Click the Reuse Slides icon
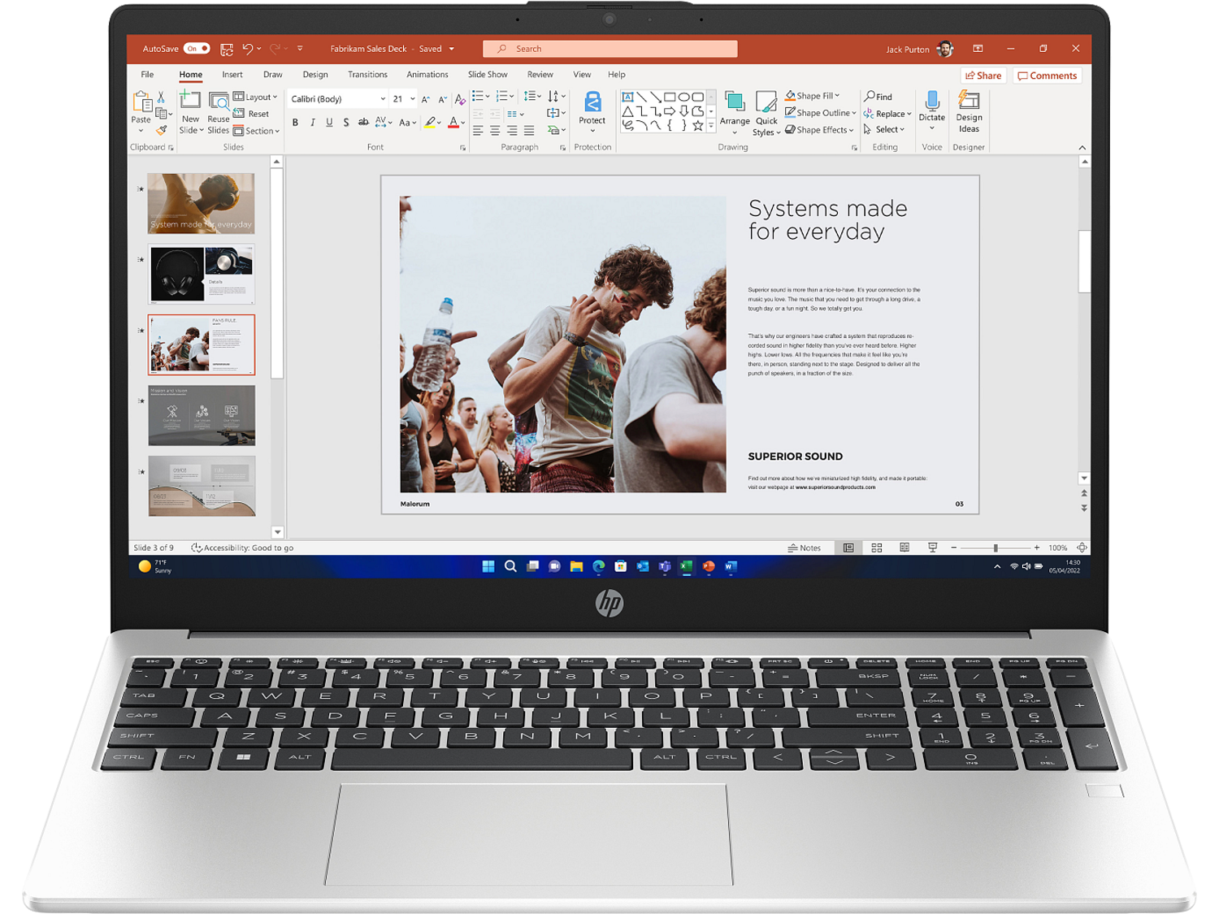 (x=219, y=102)
